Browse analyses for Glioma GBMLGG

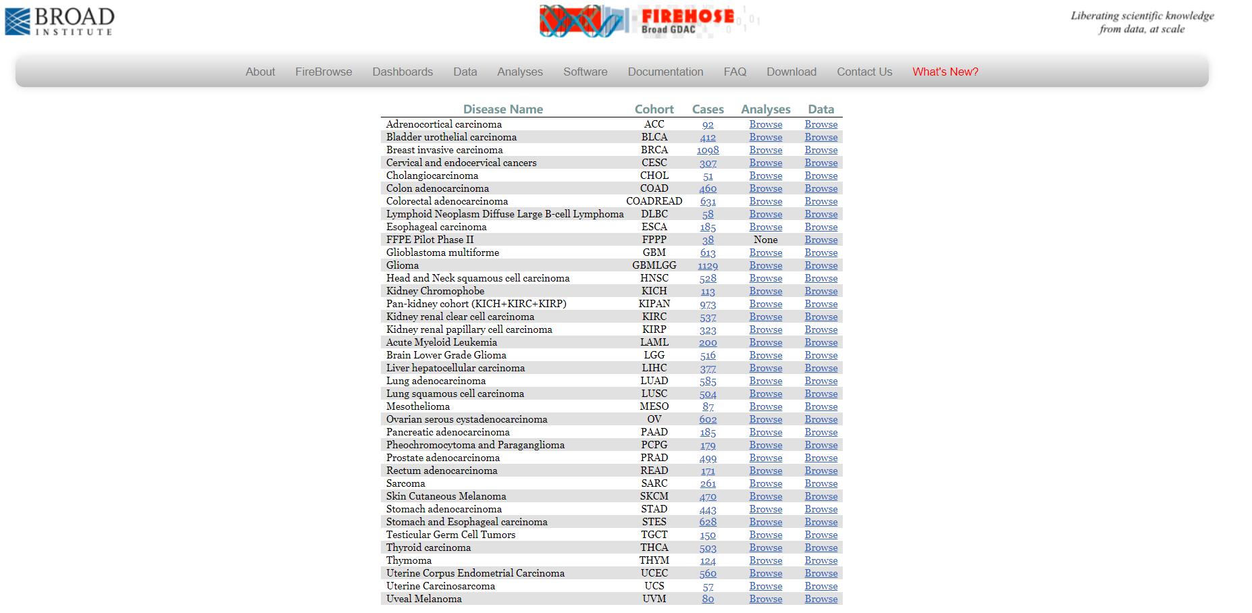(x=766, y=265)
